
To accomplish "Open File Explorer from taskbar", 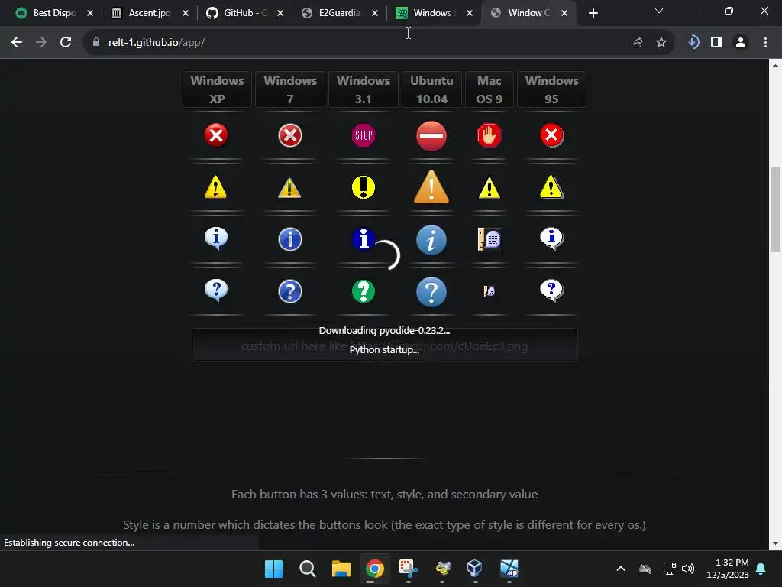I will [x=341, y=569].
